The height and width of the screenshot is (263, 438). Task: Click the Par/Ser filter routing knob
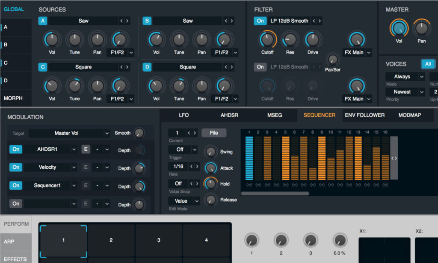(x=333, y=59)
